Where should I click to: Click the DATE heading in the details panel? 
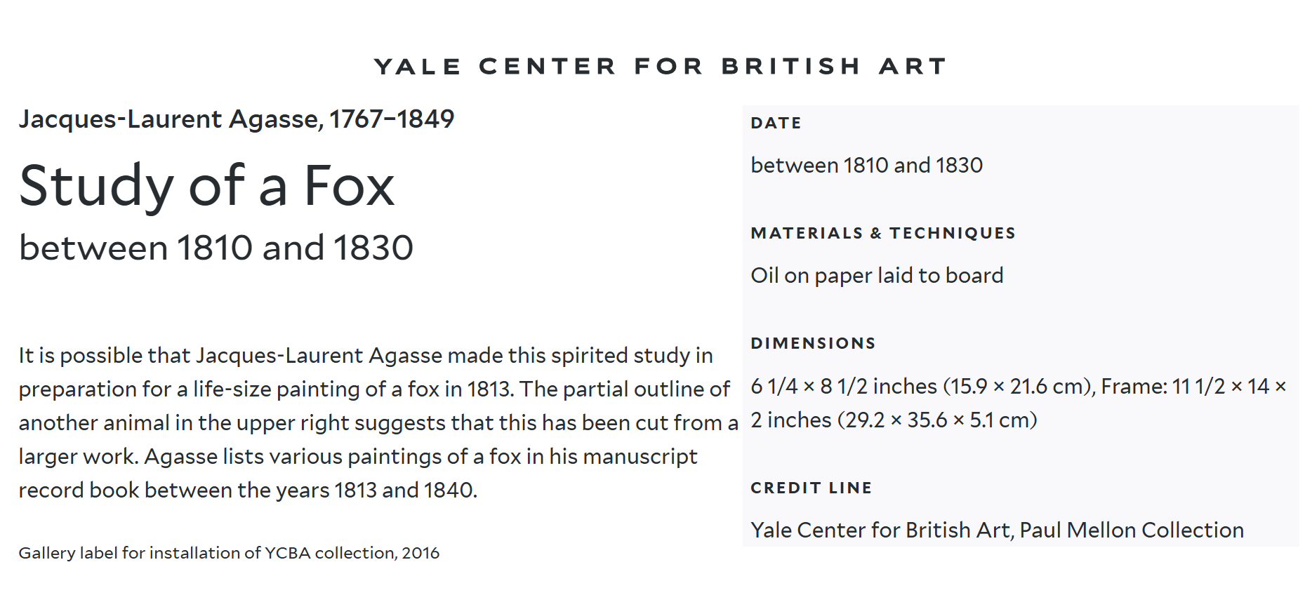(776, 124)
